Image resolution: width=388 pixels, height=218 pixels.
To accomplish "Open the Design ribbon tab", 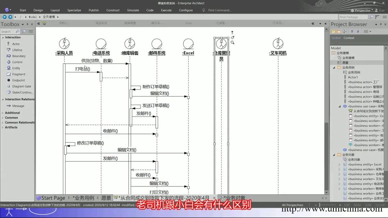I will pos(38,10).
